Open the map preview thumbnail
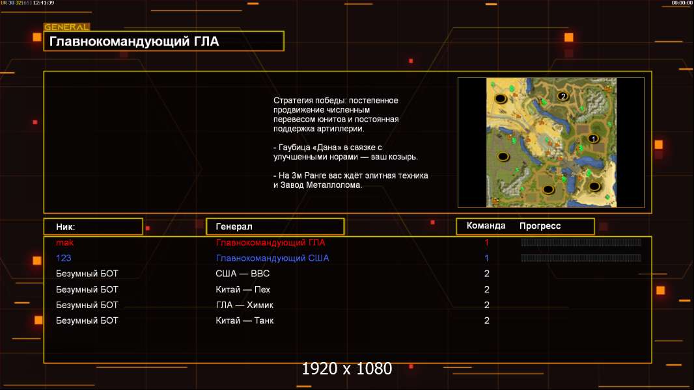 click(551, 142)
